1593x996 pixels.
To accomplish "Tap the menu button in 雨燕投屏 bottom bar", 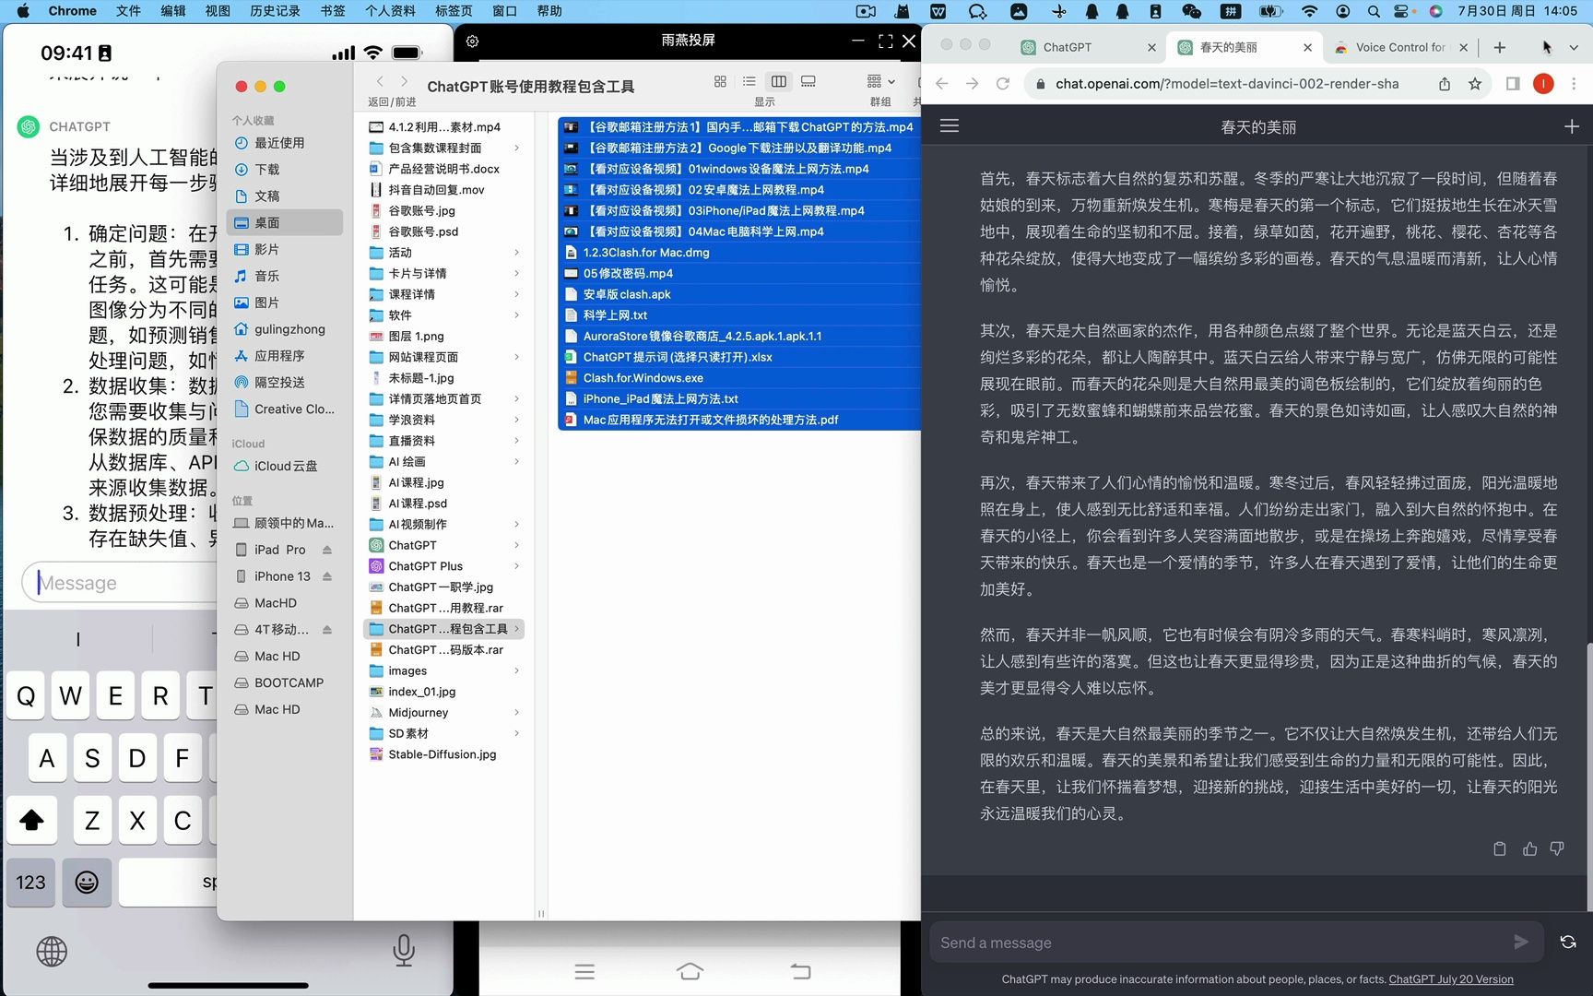I will 584,971.
